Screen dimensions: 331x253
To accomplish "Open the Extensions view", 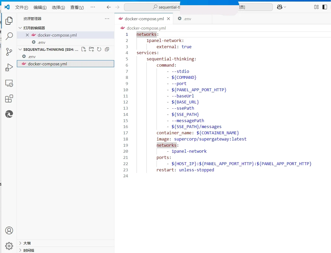I will coord(9,99).
